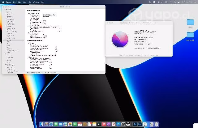Open the Podcasts app in Dock
The width and height of the screenshot is (198, 128).
pyautogui.click(x=109, y=124)
